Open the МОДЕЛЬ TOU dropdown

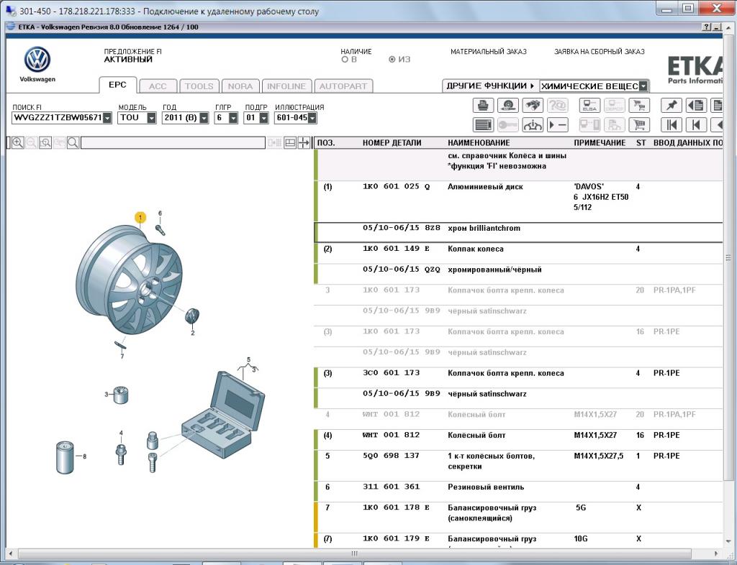tap(151, 118)
